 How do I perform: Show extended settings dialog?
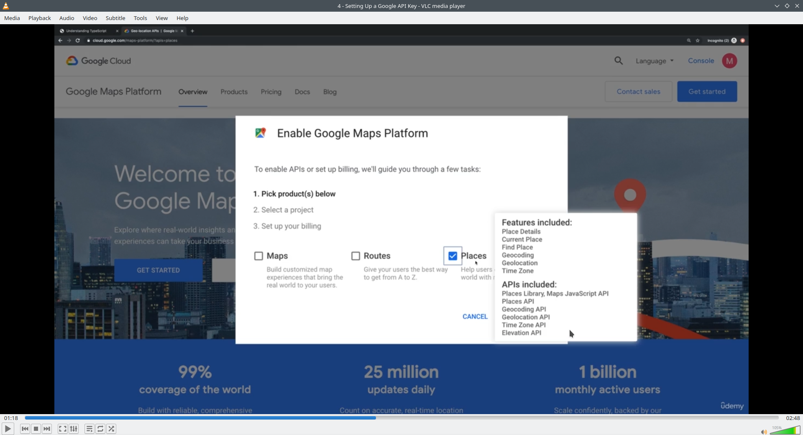(74, 429)
